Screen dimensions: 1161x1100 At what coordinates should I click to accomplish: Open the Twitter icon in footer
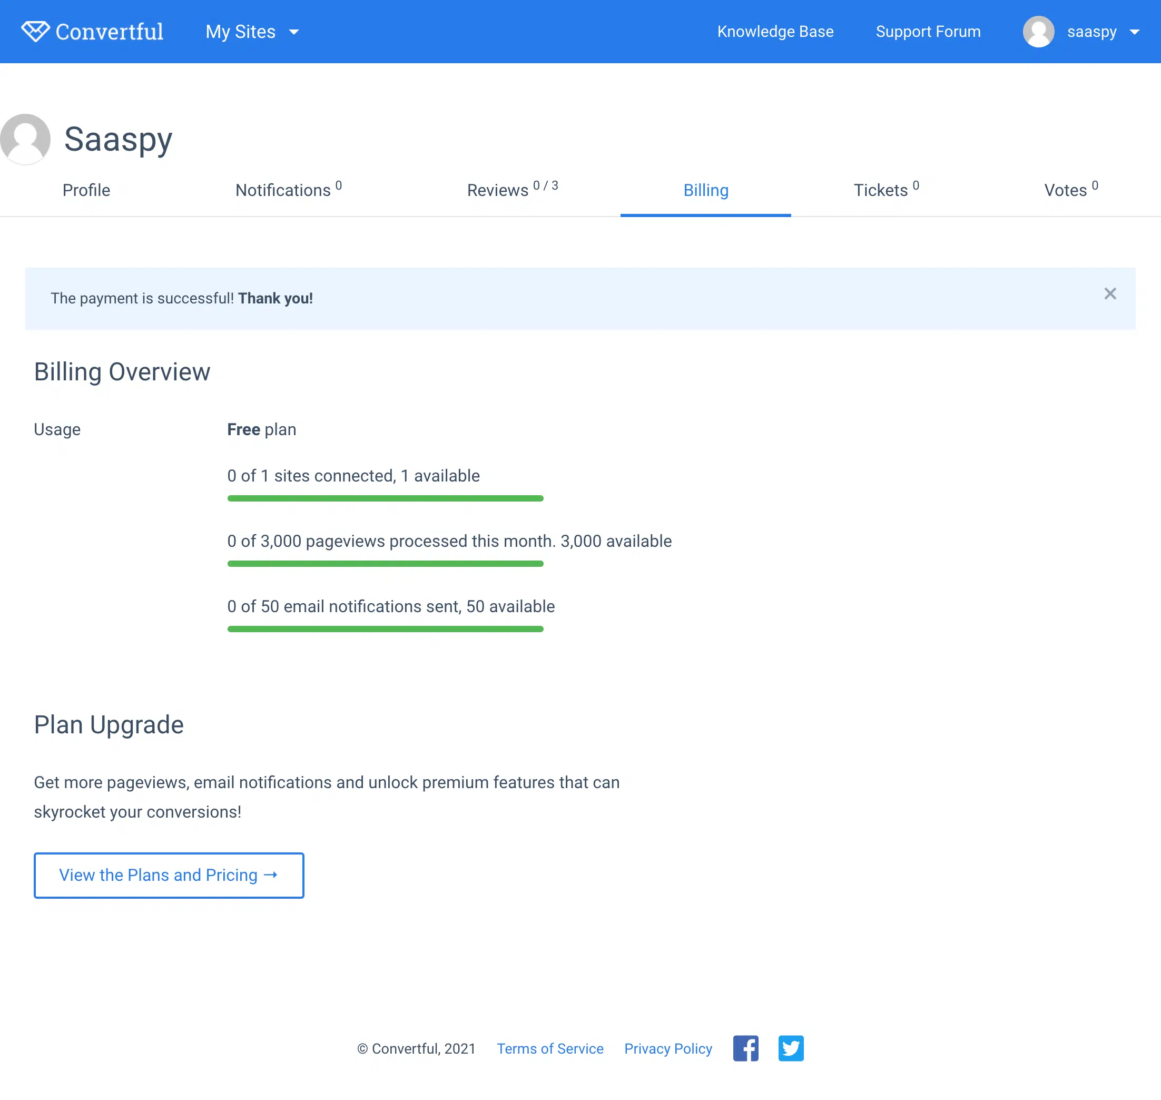791,1048
